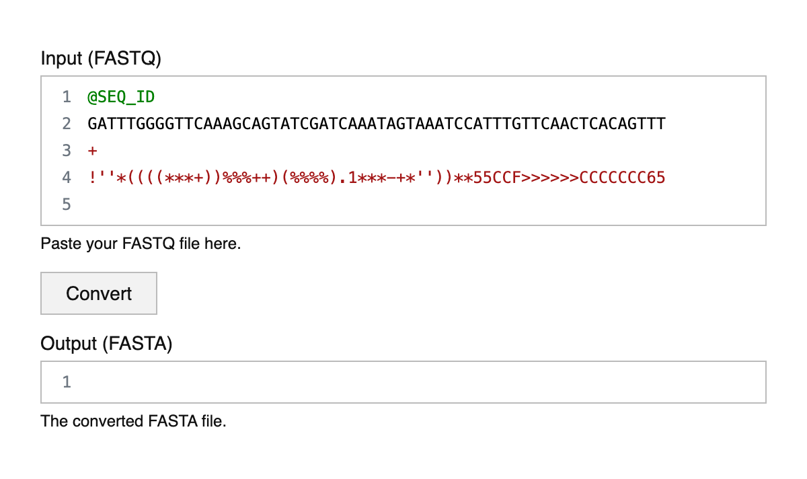Select line number 4 in the input gutter
The width and height of the screenshot is (807, 479).
point(66,178)
